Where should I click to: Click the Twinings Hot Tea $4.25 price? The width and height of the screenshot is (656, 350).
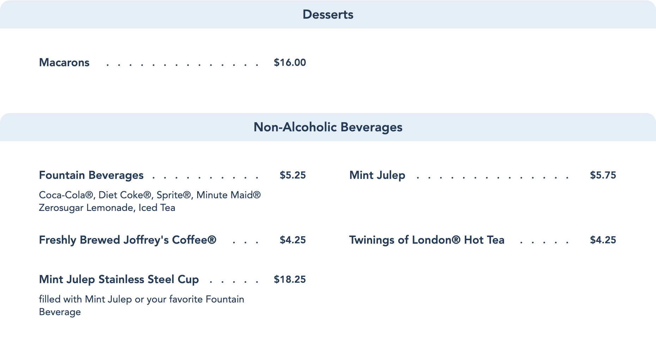[x=603, y=240]
